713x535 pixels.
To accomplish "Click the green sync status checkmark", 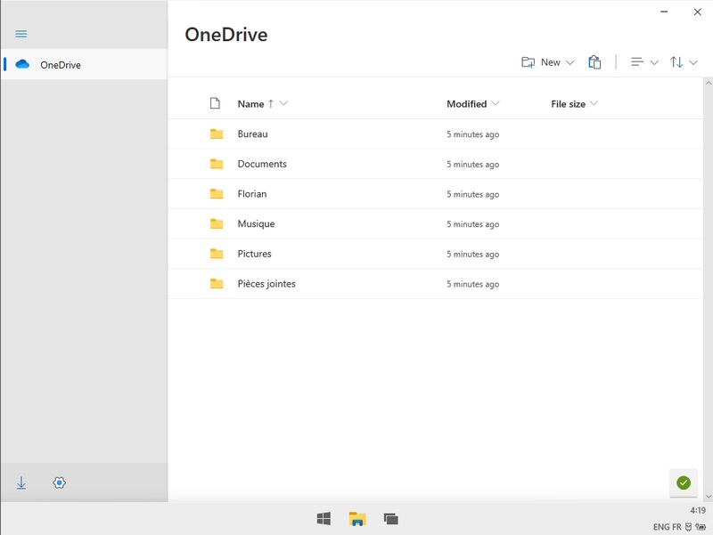I will (x=684, y=482).
